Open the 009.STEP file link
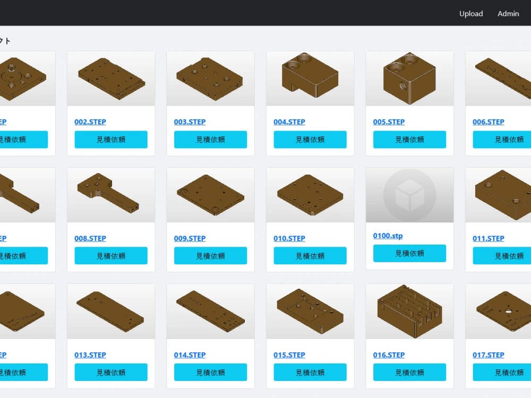This screenshot has width=531, height=398. 190,238
